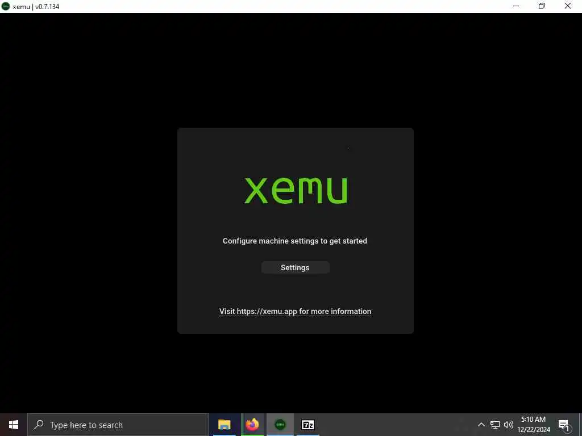Open the Settings button in xemu
The width and height of the screenshot is (582, 436).
(x=295, y=267)
